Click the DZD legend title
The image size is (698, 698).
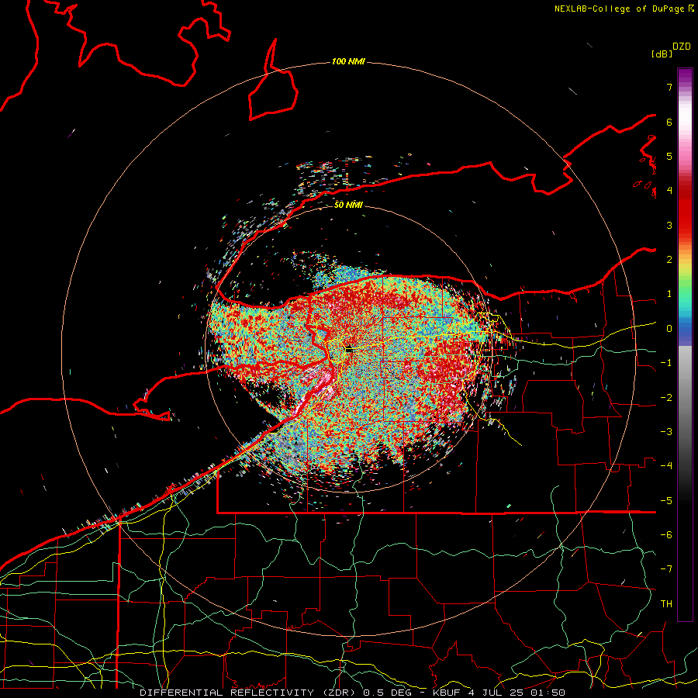tap(682, 47)
